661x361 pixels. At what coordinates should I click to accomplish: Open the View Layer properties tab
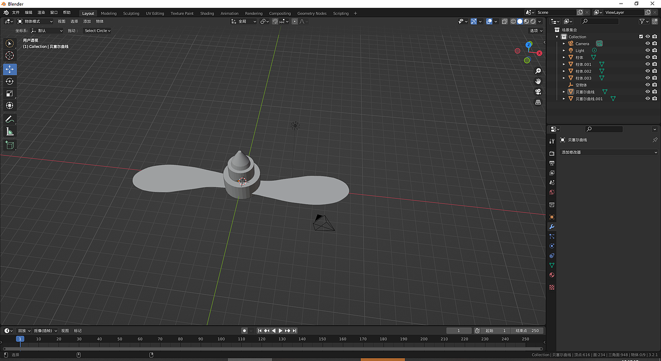pyautogui.click(x=552, y=173)
